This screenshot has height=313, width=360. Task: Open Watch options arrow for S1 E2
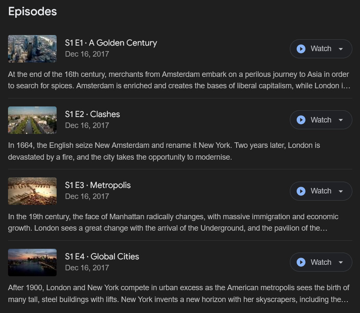pos(341,120)
